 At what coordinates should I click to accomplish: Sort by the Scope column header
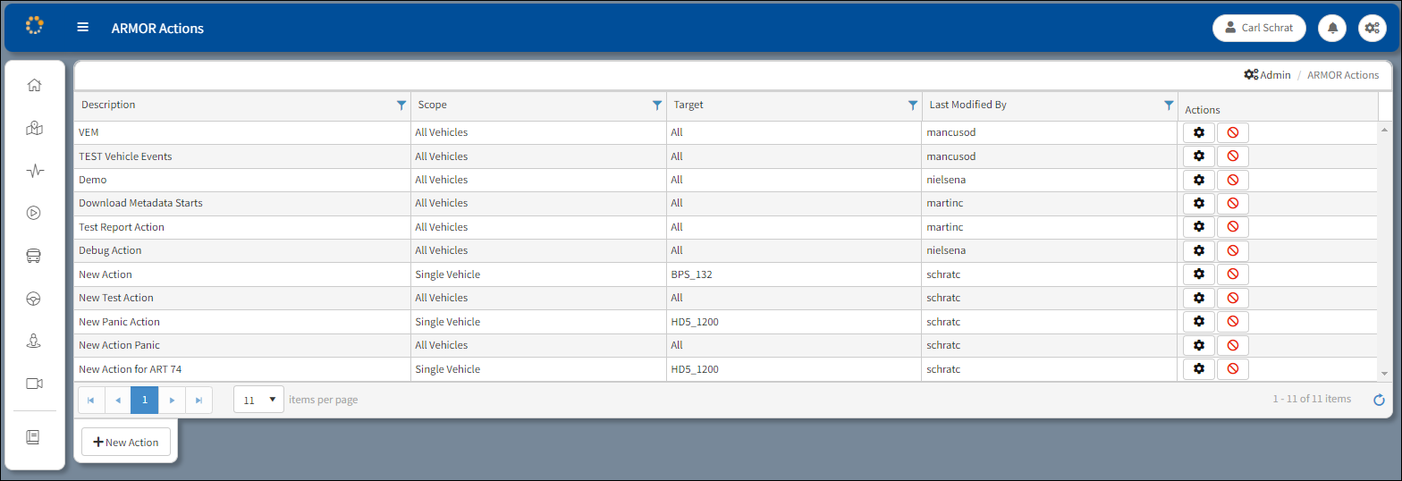coord(432,105)
